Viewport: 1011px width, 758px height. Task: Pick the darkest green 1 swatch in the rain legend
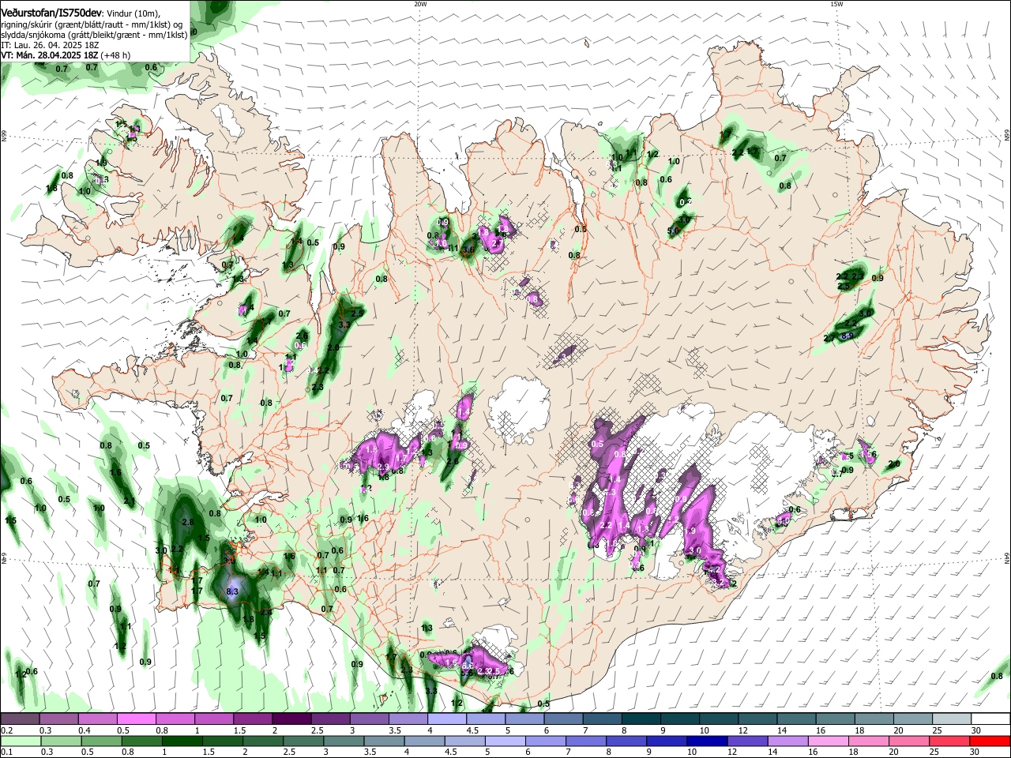[x=182, y=741]
